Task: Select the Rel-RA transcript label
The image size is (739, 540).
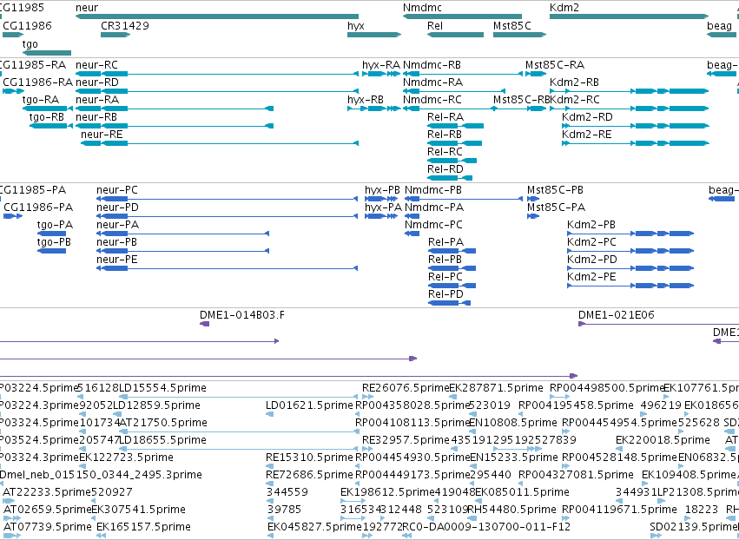Action: pos(445,117)
